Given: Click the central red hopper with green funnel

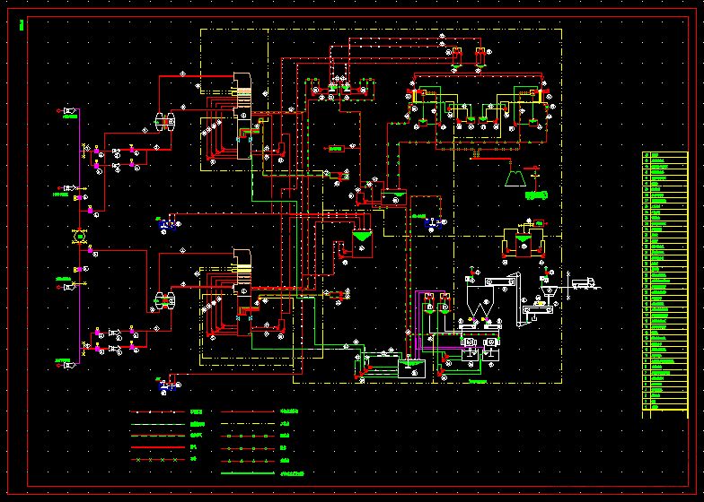Looking at the screenshot, I should 362,244.
